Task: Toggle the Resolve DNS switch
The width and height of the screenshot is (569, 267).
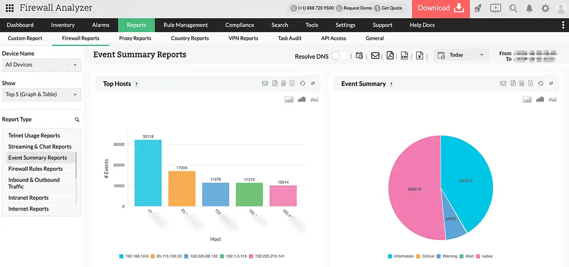Action: point(339,56)
